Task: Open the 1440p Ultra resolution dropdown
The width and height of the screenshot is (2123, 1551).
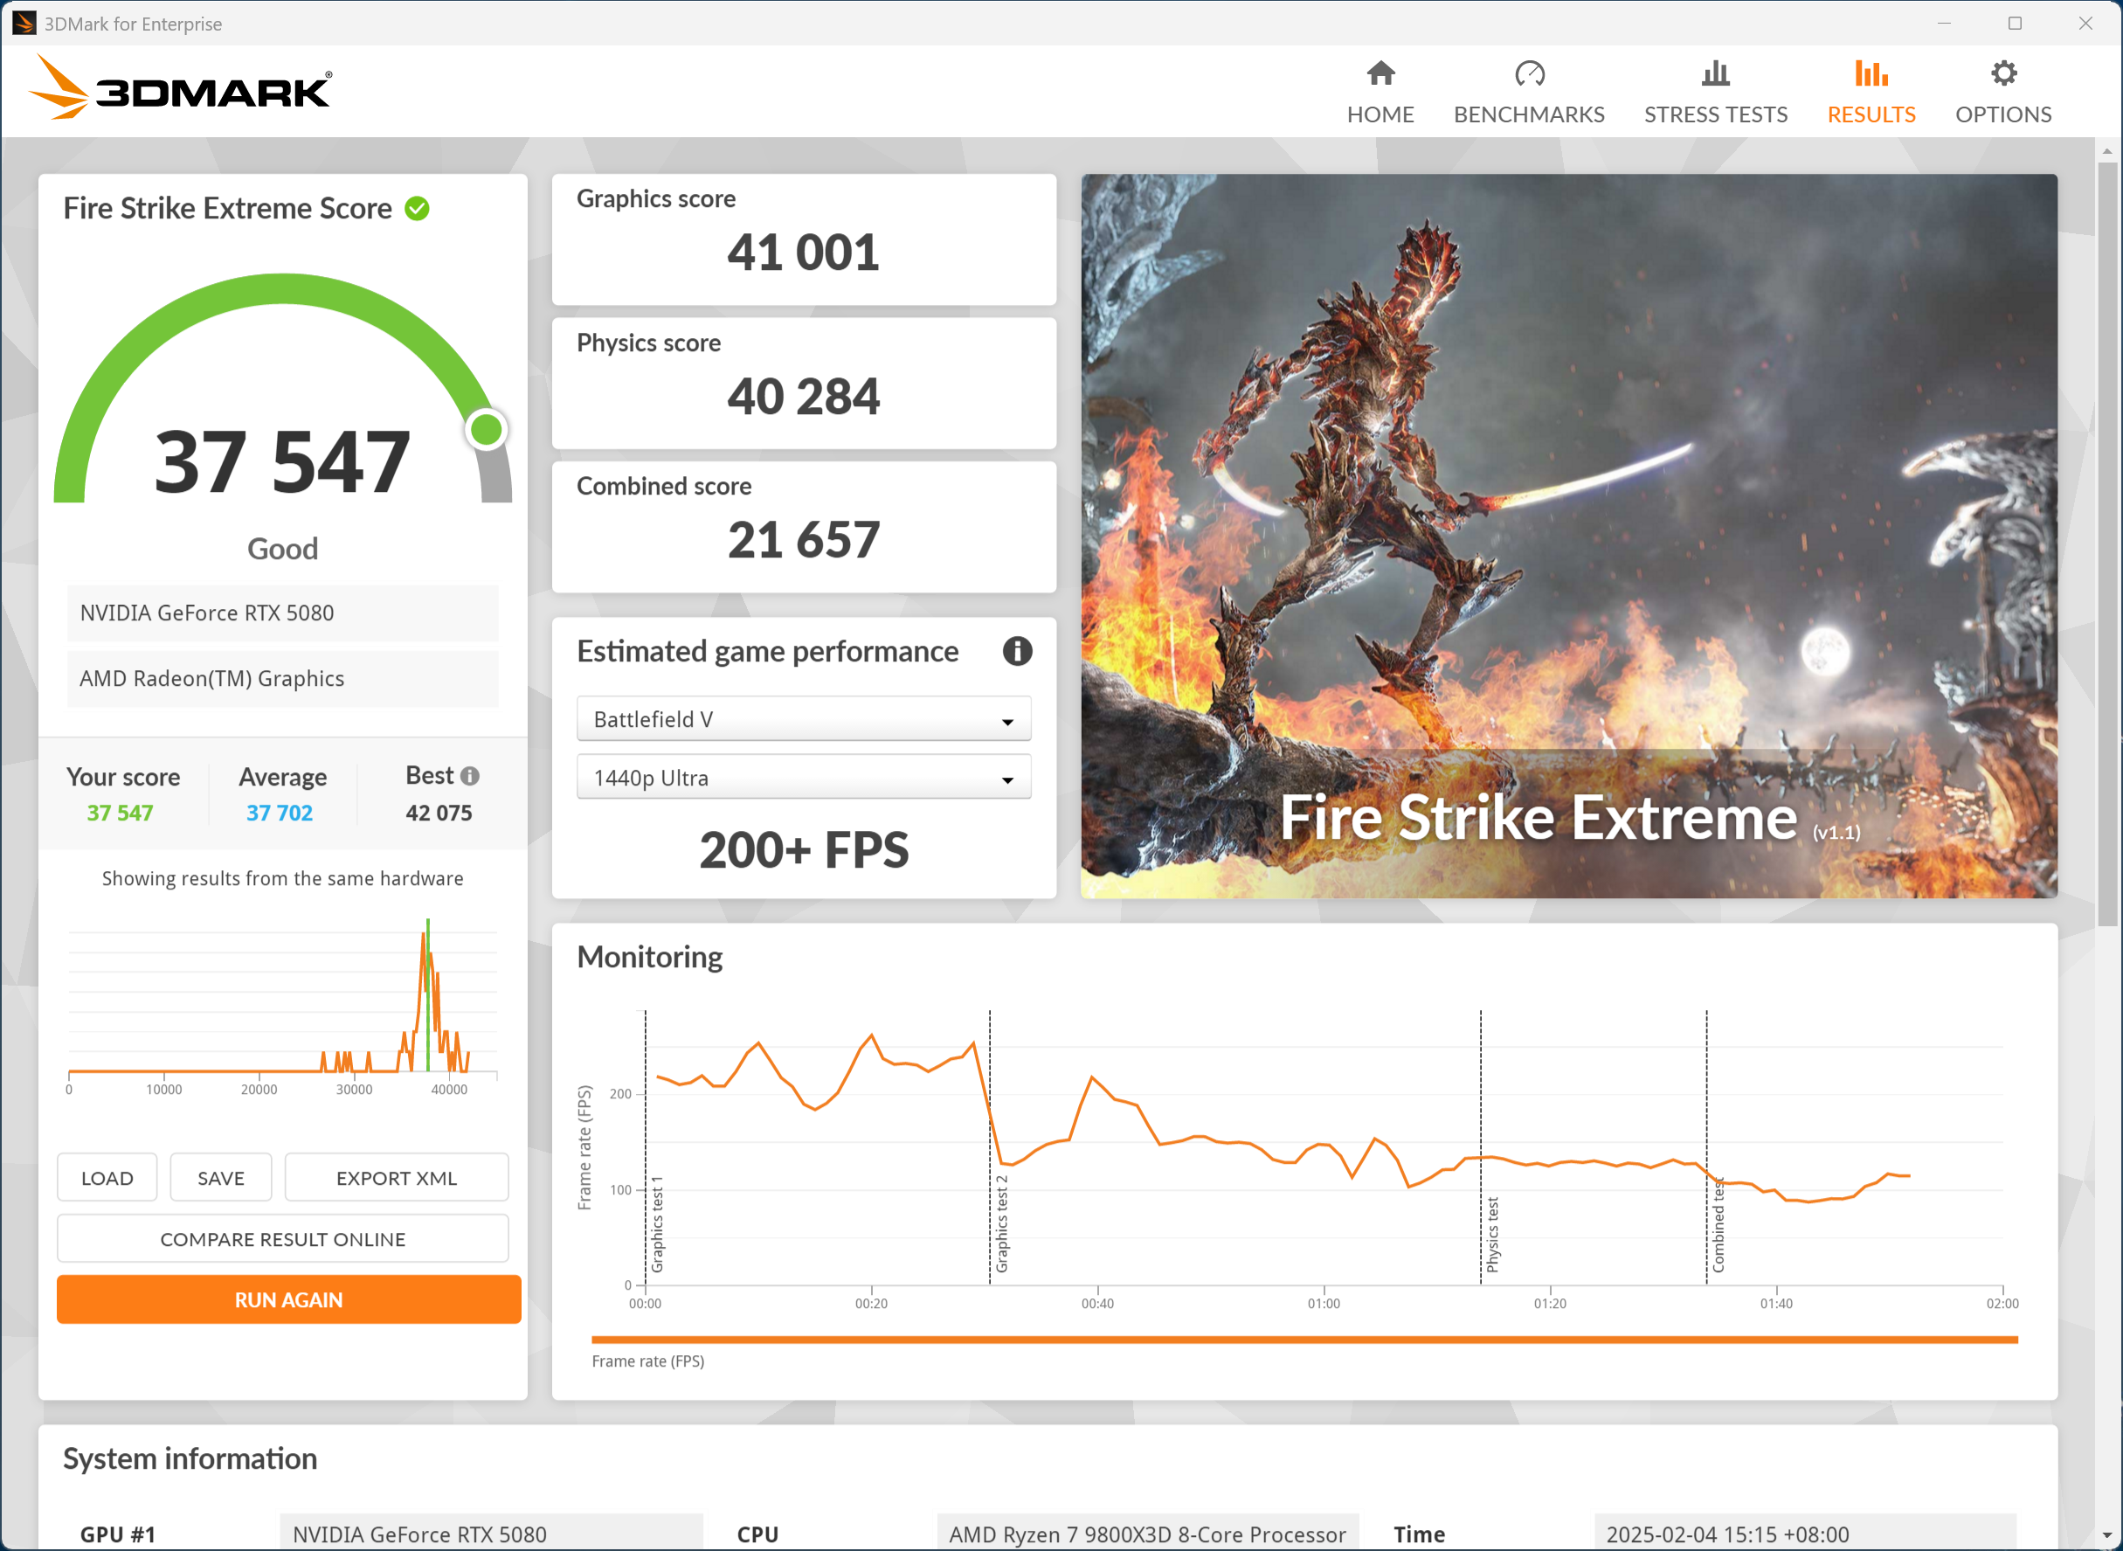Action: tap(804, 778)
